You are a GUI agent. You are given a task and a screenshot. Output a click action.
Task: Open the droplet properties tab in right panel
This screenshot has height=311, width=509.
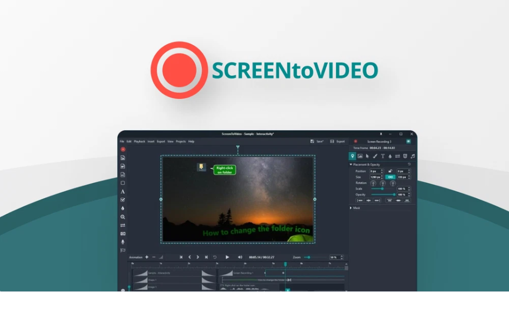pyautogui.click(x=390, y=156)
